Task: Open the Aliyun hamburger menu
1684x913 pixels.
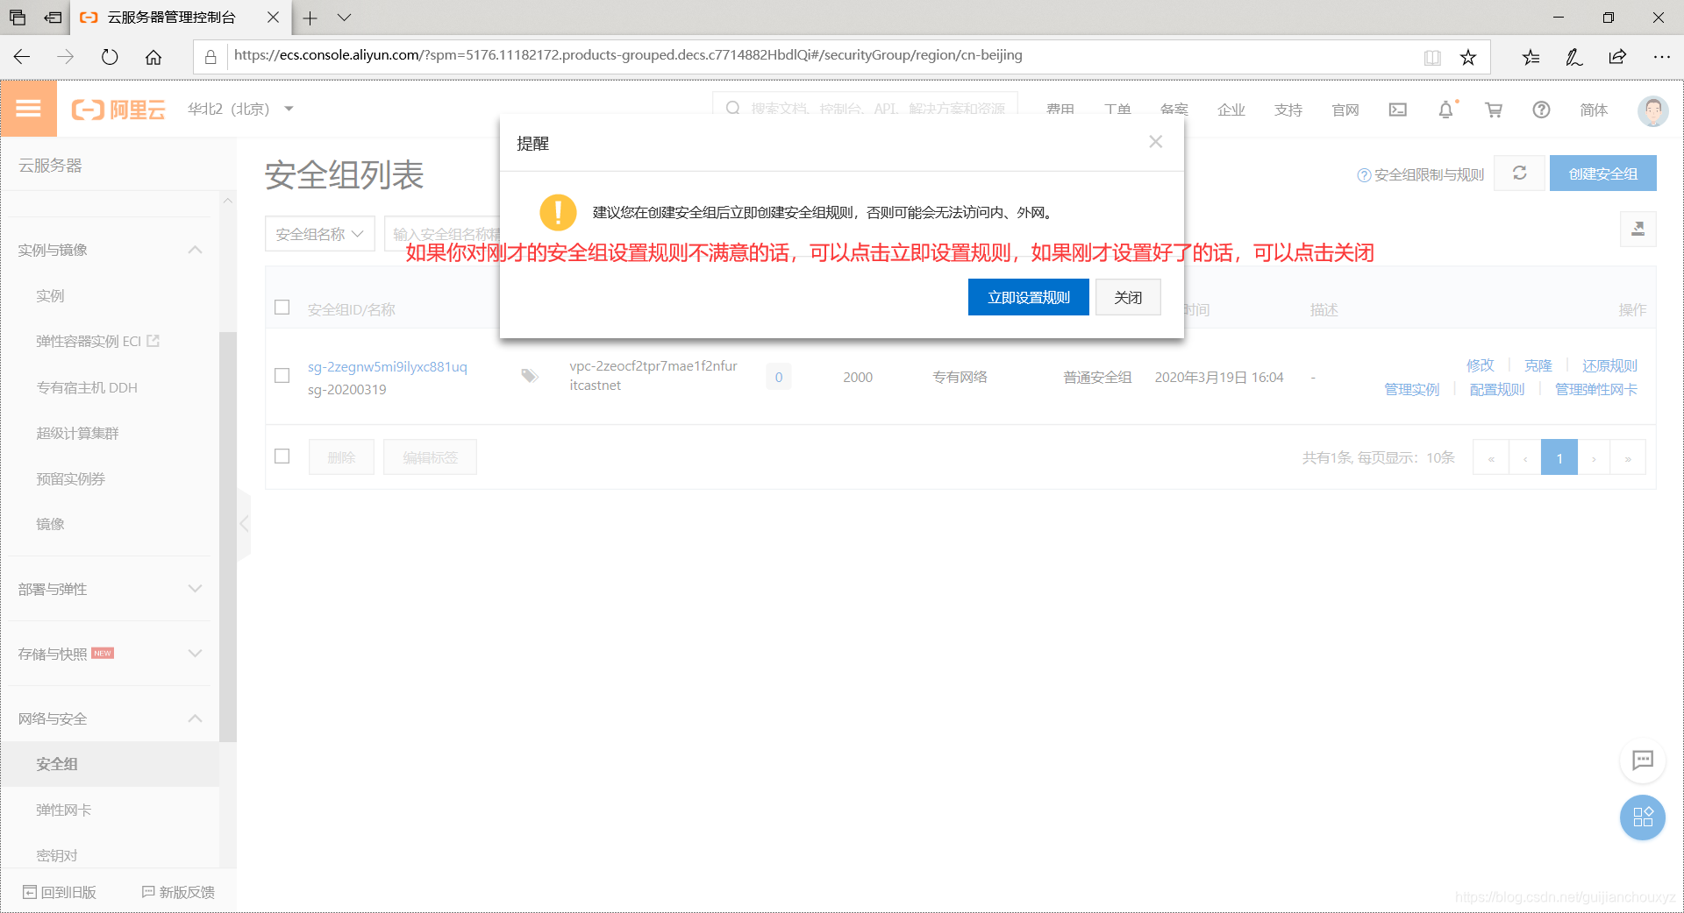Action: click(x=28, y=108)
